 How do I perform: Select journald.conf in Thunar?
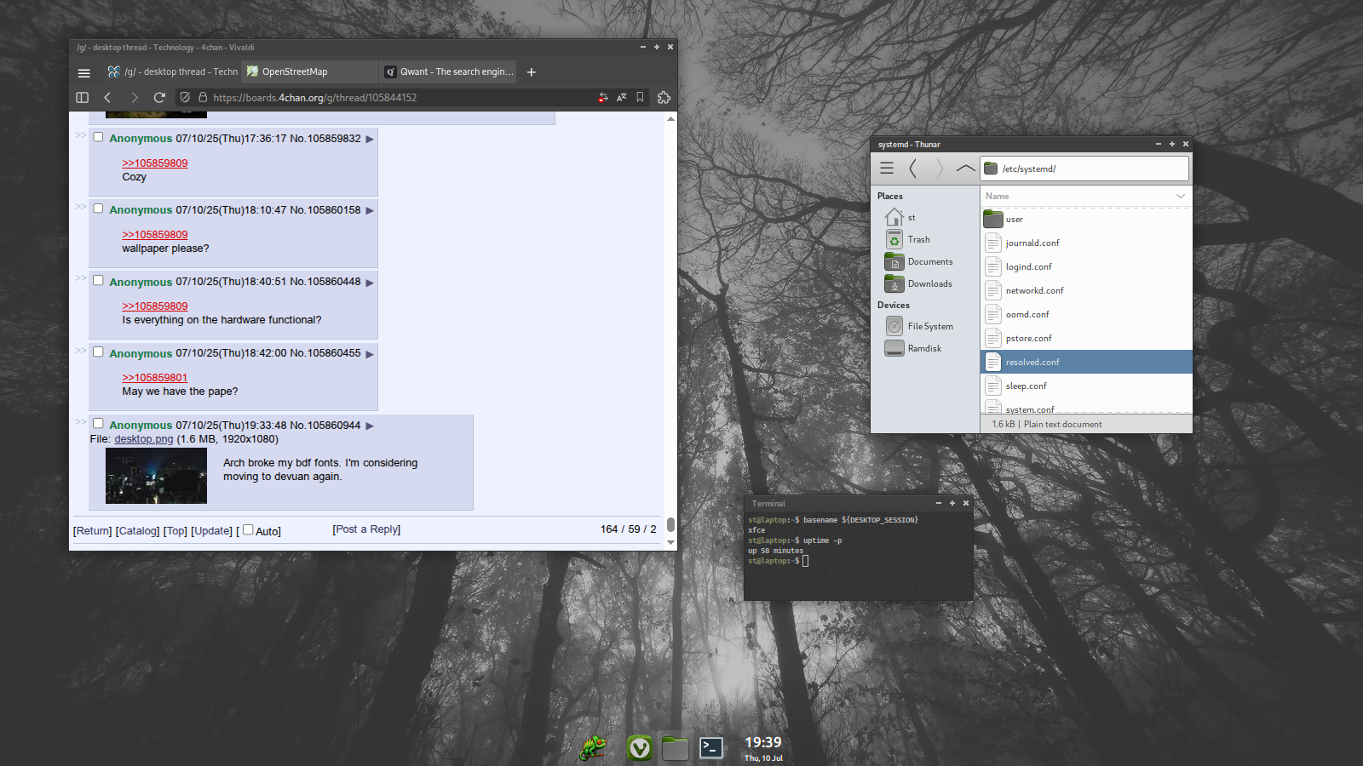[x=1086, y=243]
